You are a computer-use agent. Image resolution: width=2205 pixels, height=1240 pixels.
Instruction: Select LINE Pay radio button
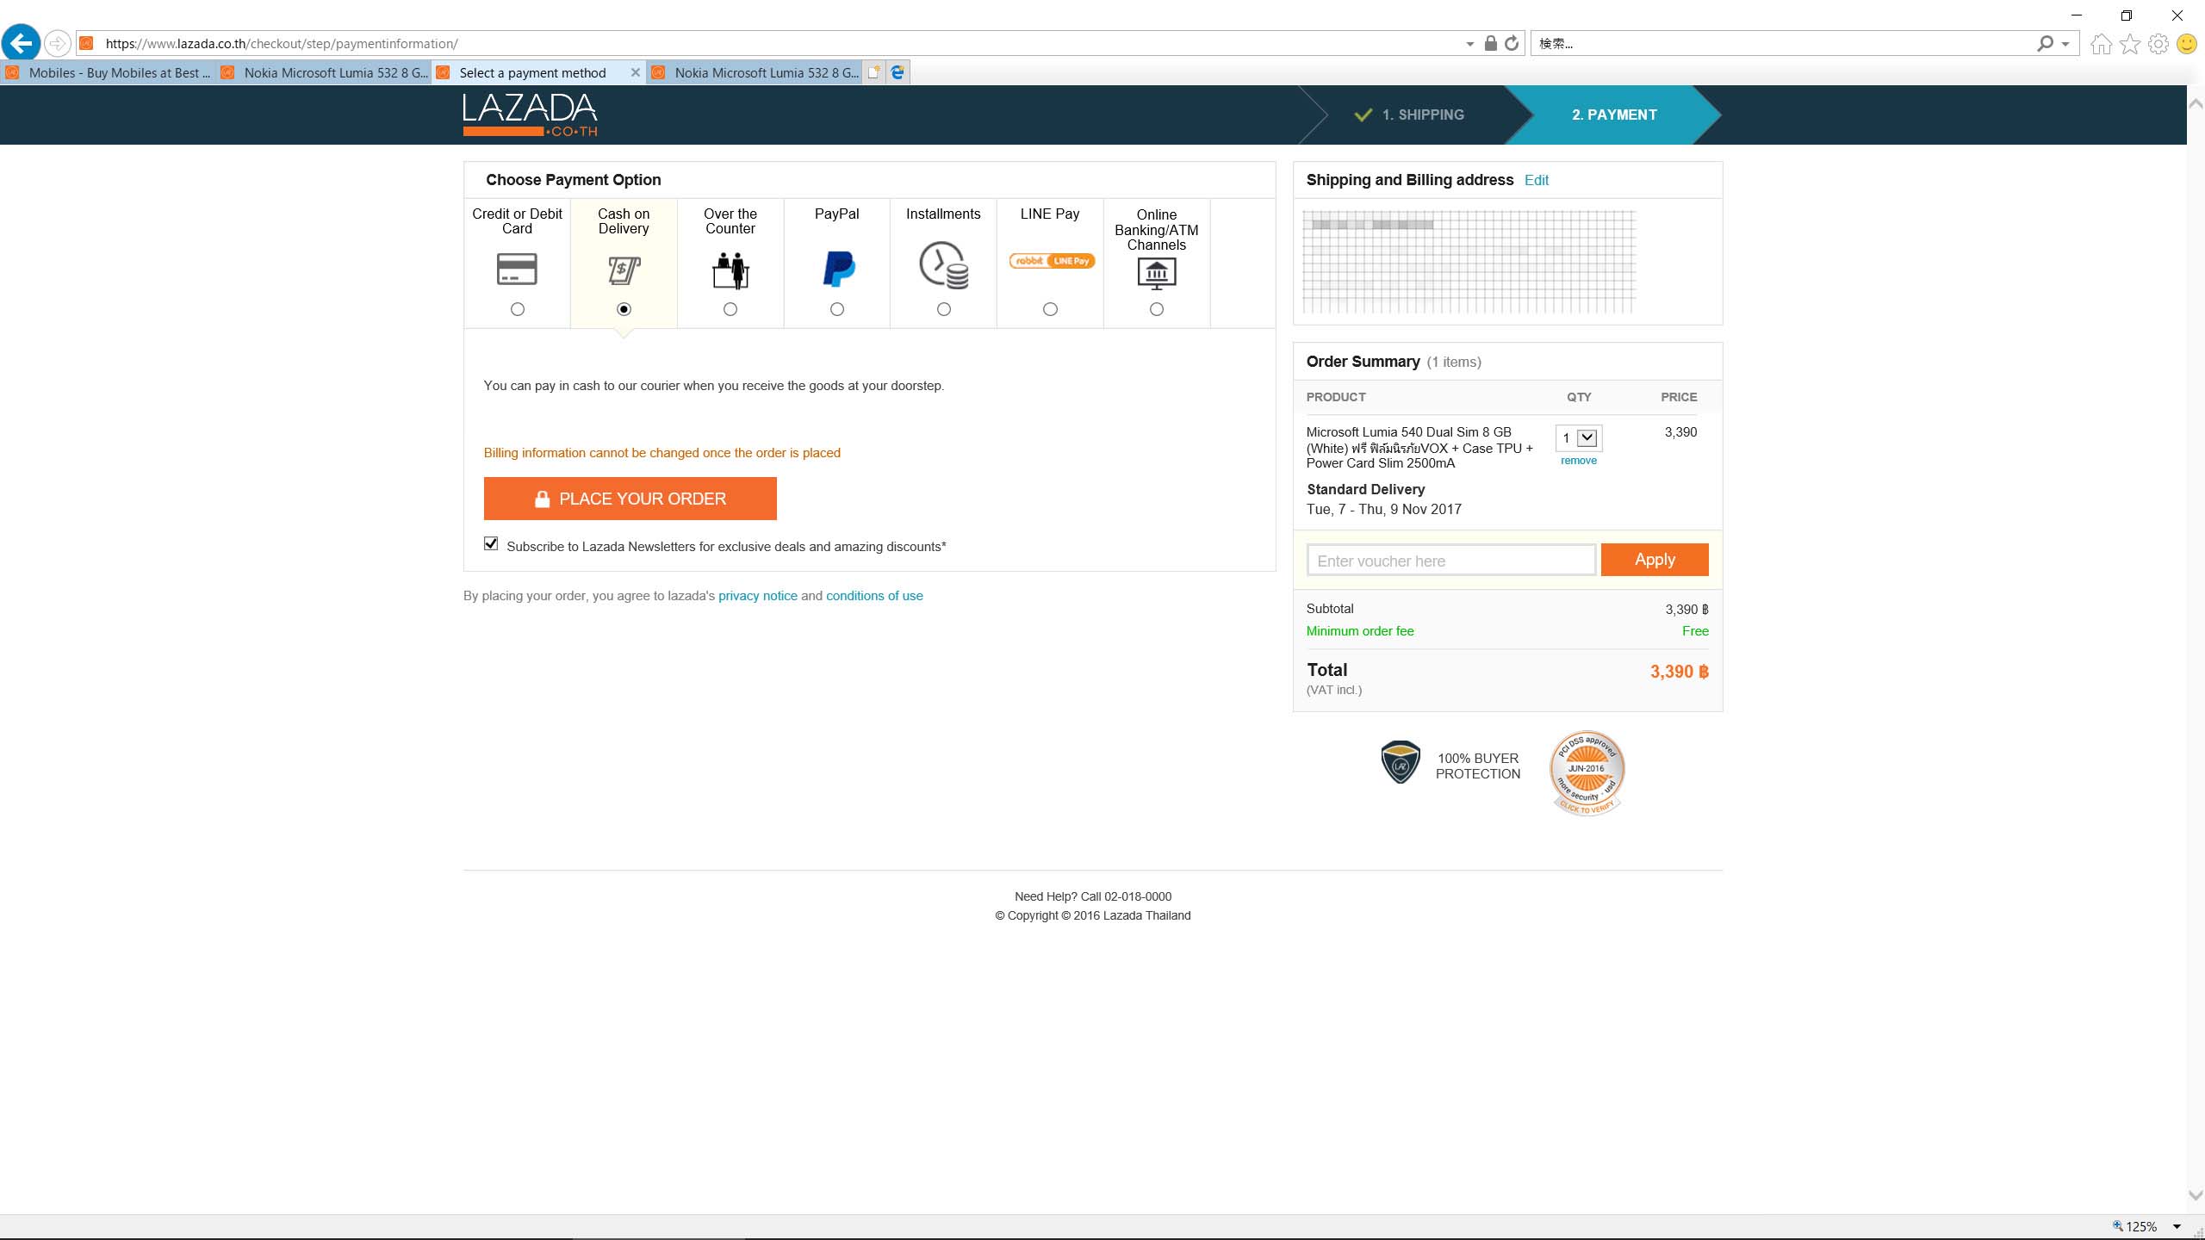point(1050,309)
